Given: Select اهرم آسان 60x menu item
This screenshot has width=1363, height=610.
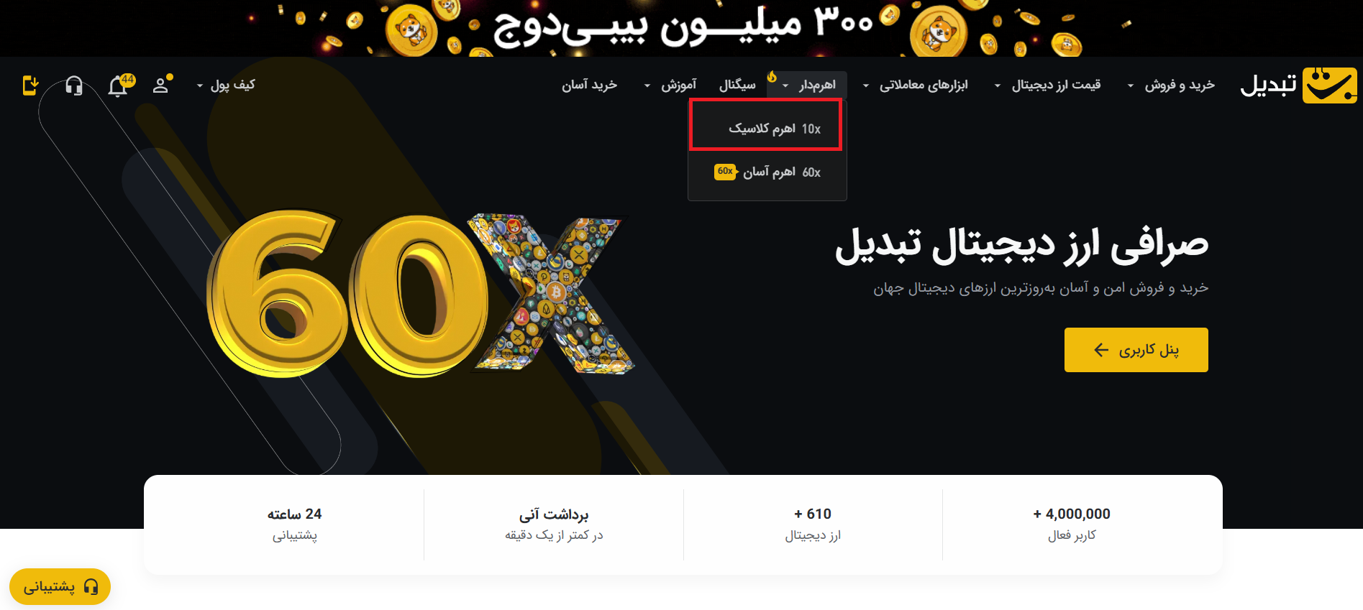Looking at the screenshot, I should pos(767,172).
